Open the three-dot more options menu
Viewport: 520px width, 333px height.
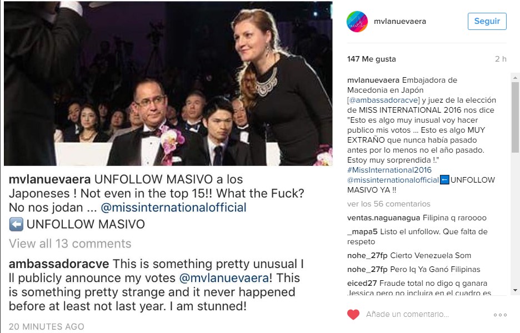pyautogui.click(x=500, y=315)
